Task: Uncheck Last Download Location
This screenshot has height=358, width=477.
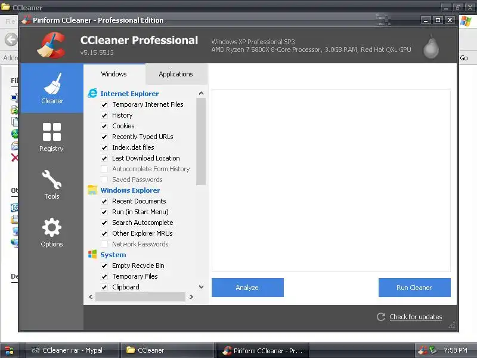Action: tap(104, 158)
